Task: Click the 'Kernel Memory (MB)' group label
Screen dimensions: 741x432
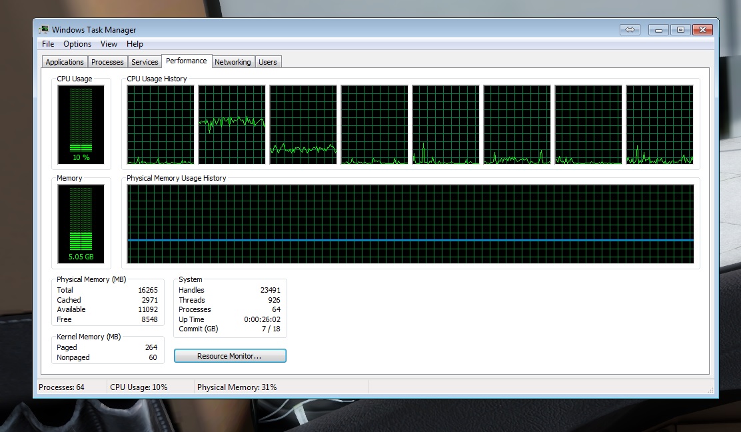Action: [89, 337]
